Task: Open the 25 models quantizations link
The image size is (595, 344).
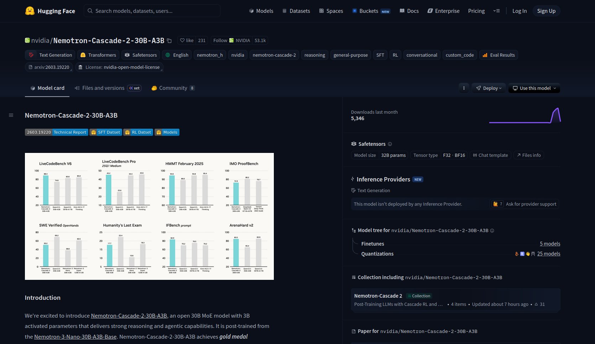Action: [x=548, y=254]
